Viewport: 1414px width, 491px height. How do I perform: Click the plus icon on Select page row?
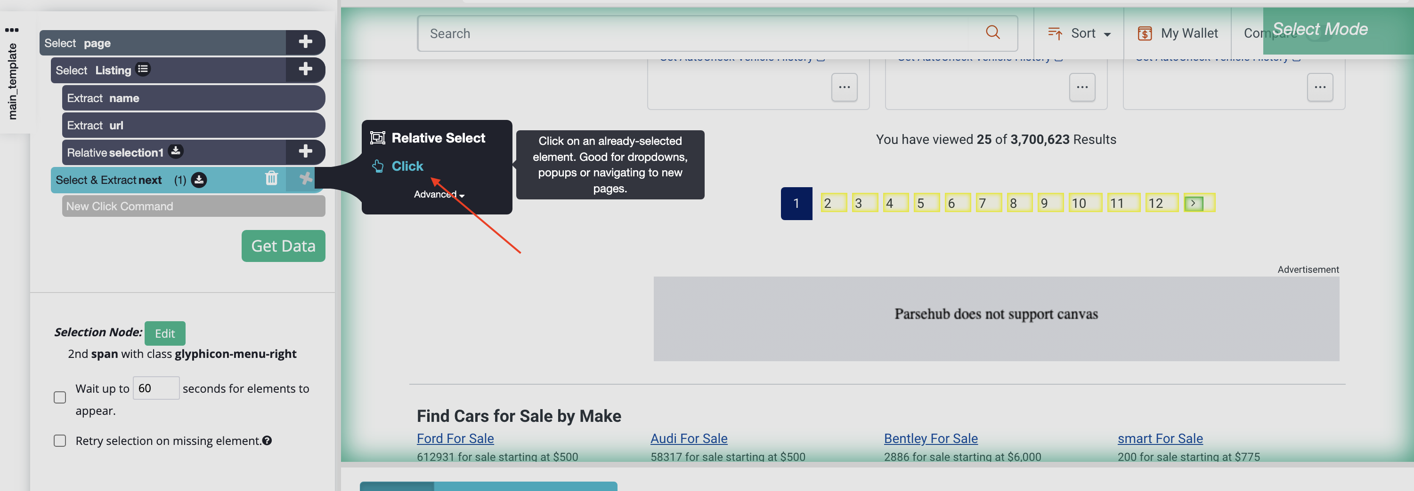pyautogui.click(x=305, y=42)
